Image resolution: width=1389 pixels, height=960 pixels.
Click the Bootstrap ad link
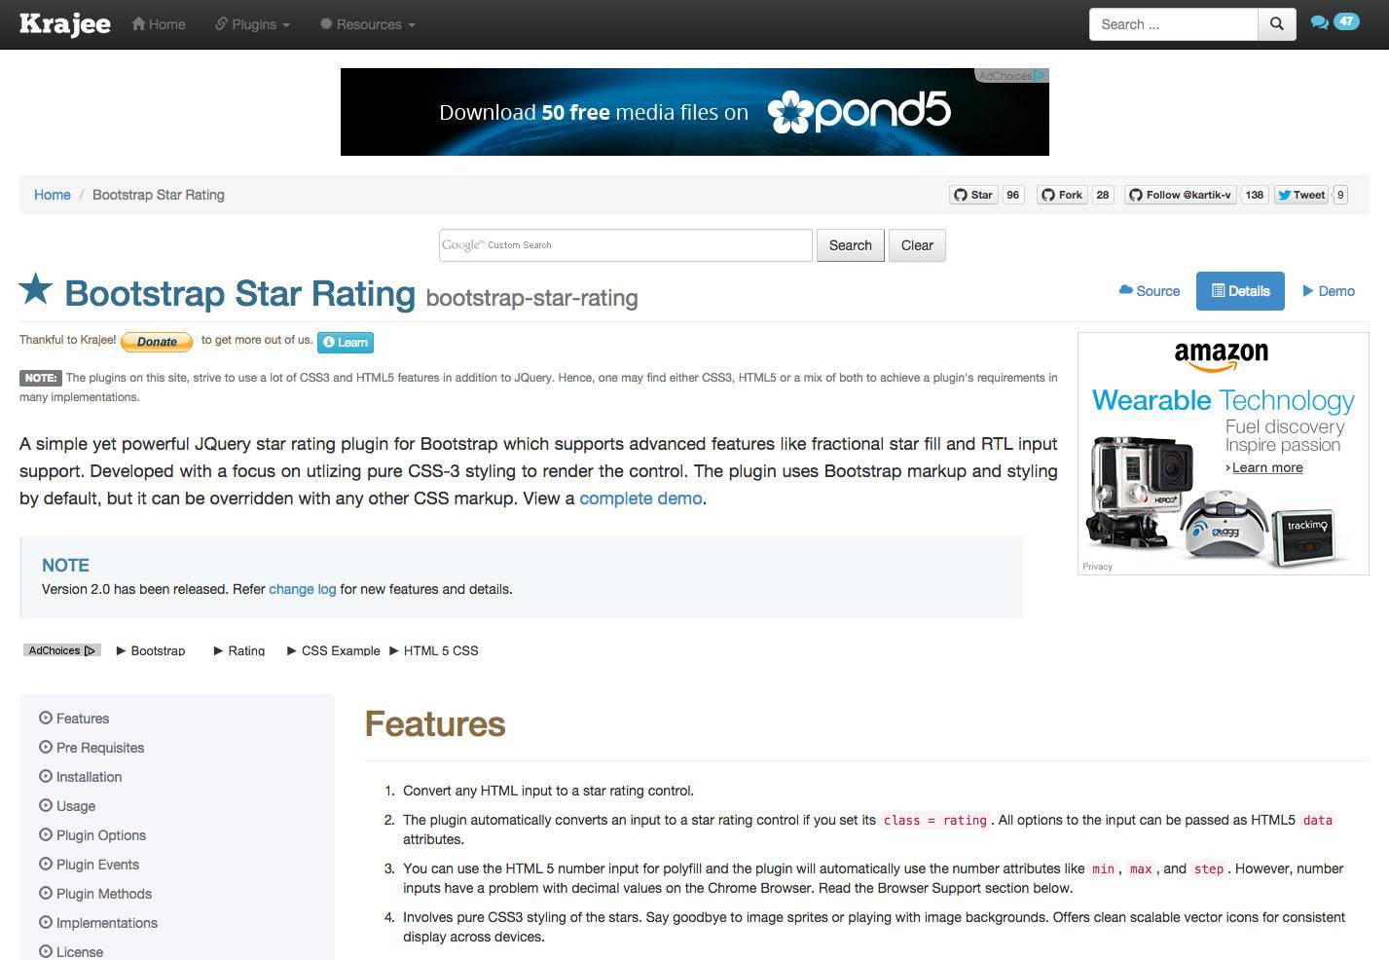tap(158, 650)
